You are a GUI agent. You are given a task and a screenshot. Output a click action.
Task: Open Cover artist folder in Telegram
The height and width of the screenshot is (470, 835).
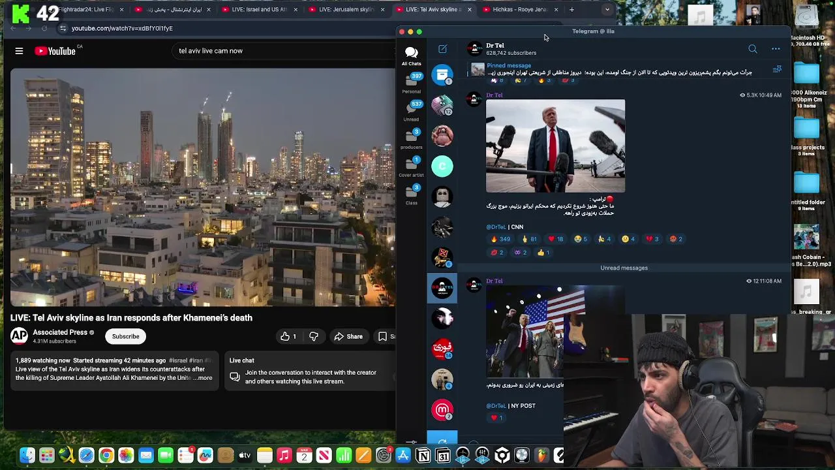pyautogui.click(x=411, y=166)
